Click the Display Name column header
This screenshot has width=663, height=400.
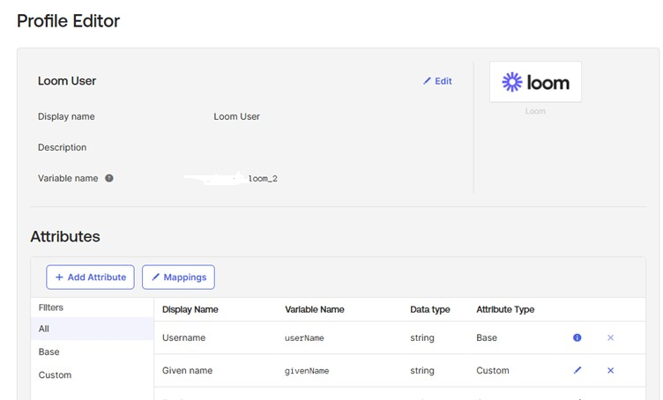pyautogui.click(x=190, y=309)
